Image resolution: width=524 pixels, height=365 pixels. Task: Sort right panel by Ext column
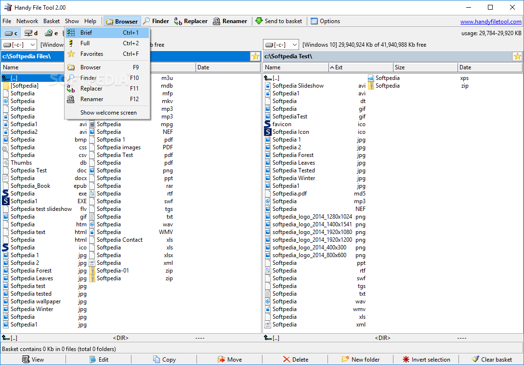pyautogui.click(x=361, y=67)
